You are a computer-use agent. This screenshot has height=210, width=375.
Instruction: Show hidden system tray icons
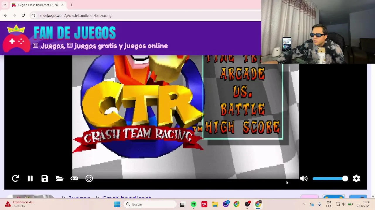click(304, 204)
